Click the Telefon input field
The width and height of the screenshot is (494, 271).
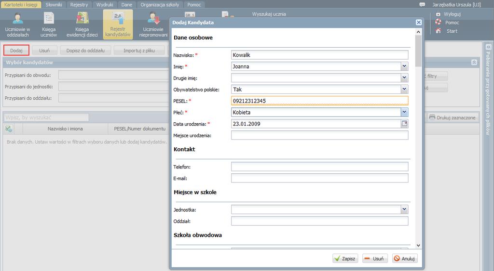pyautogui.click(x=320, y=167)
